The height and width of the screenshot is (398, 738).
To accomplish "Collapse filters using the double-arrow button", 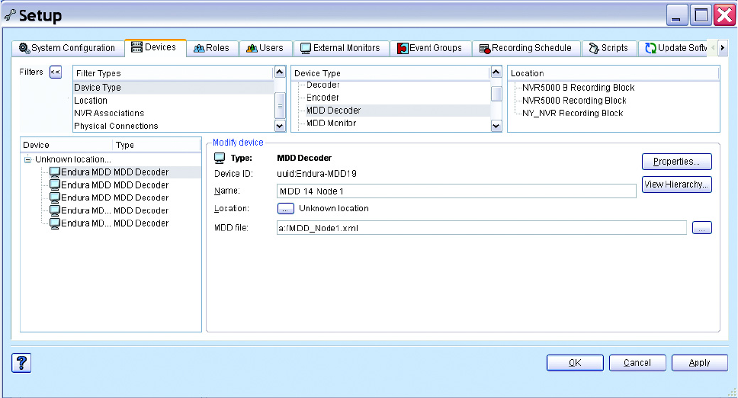I will click(56, 72).
